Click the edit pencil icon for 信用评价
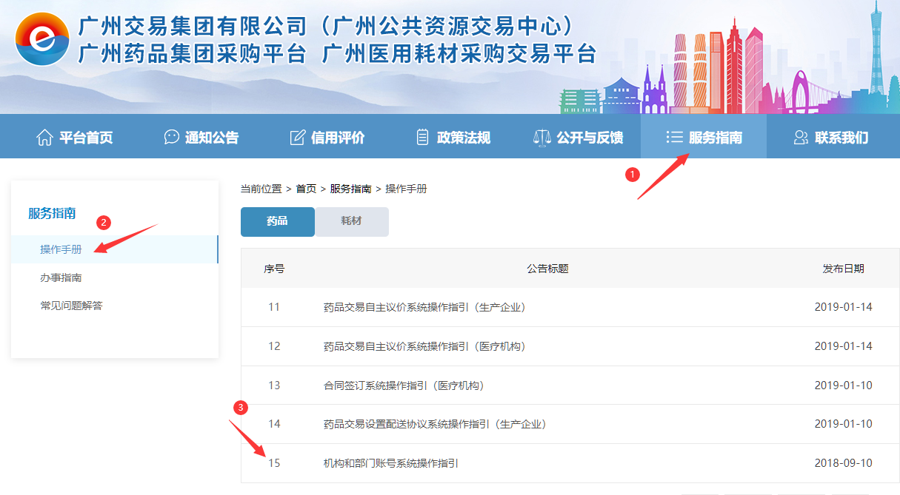 click(x=298, y=138)
